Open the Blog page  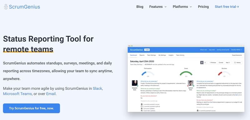coord(140,7)
